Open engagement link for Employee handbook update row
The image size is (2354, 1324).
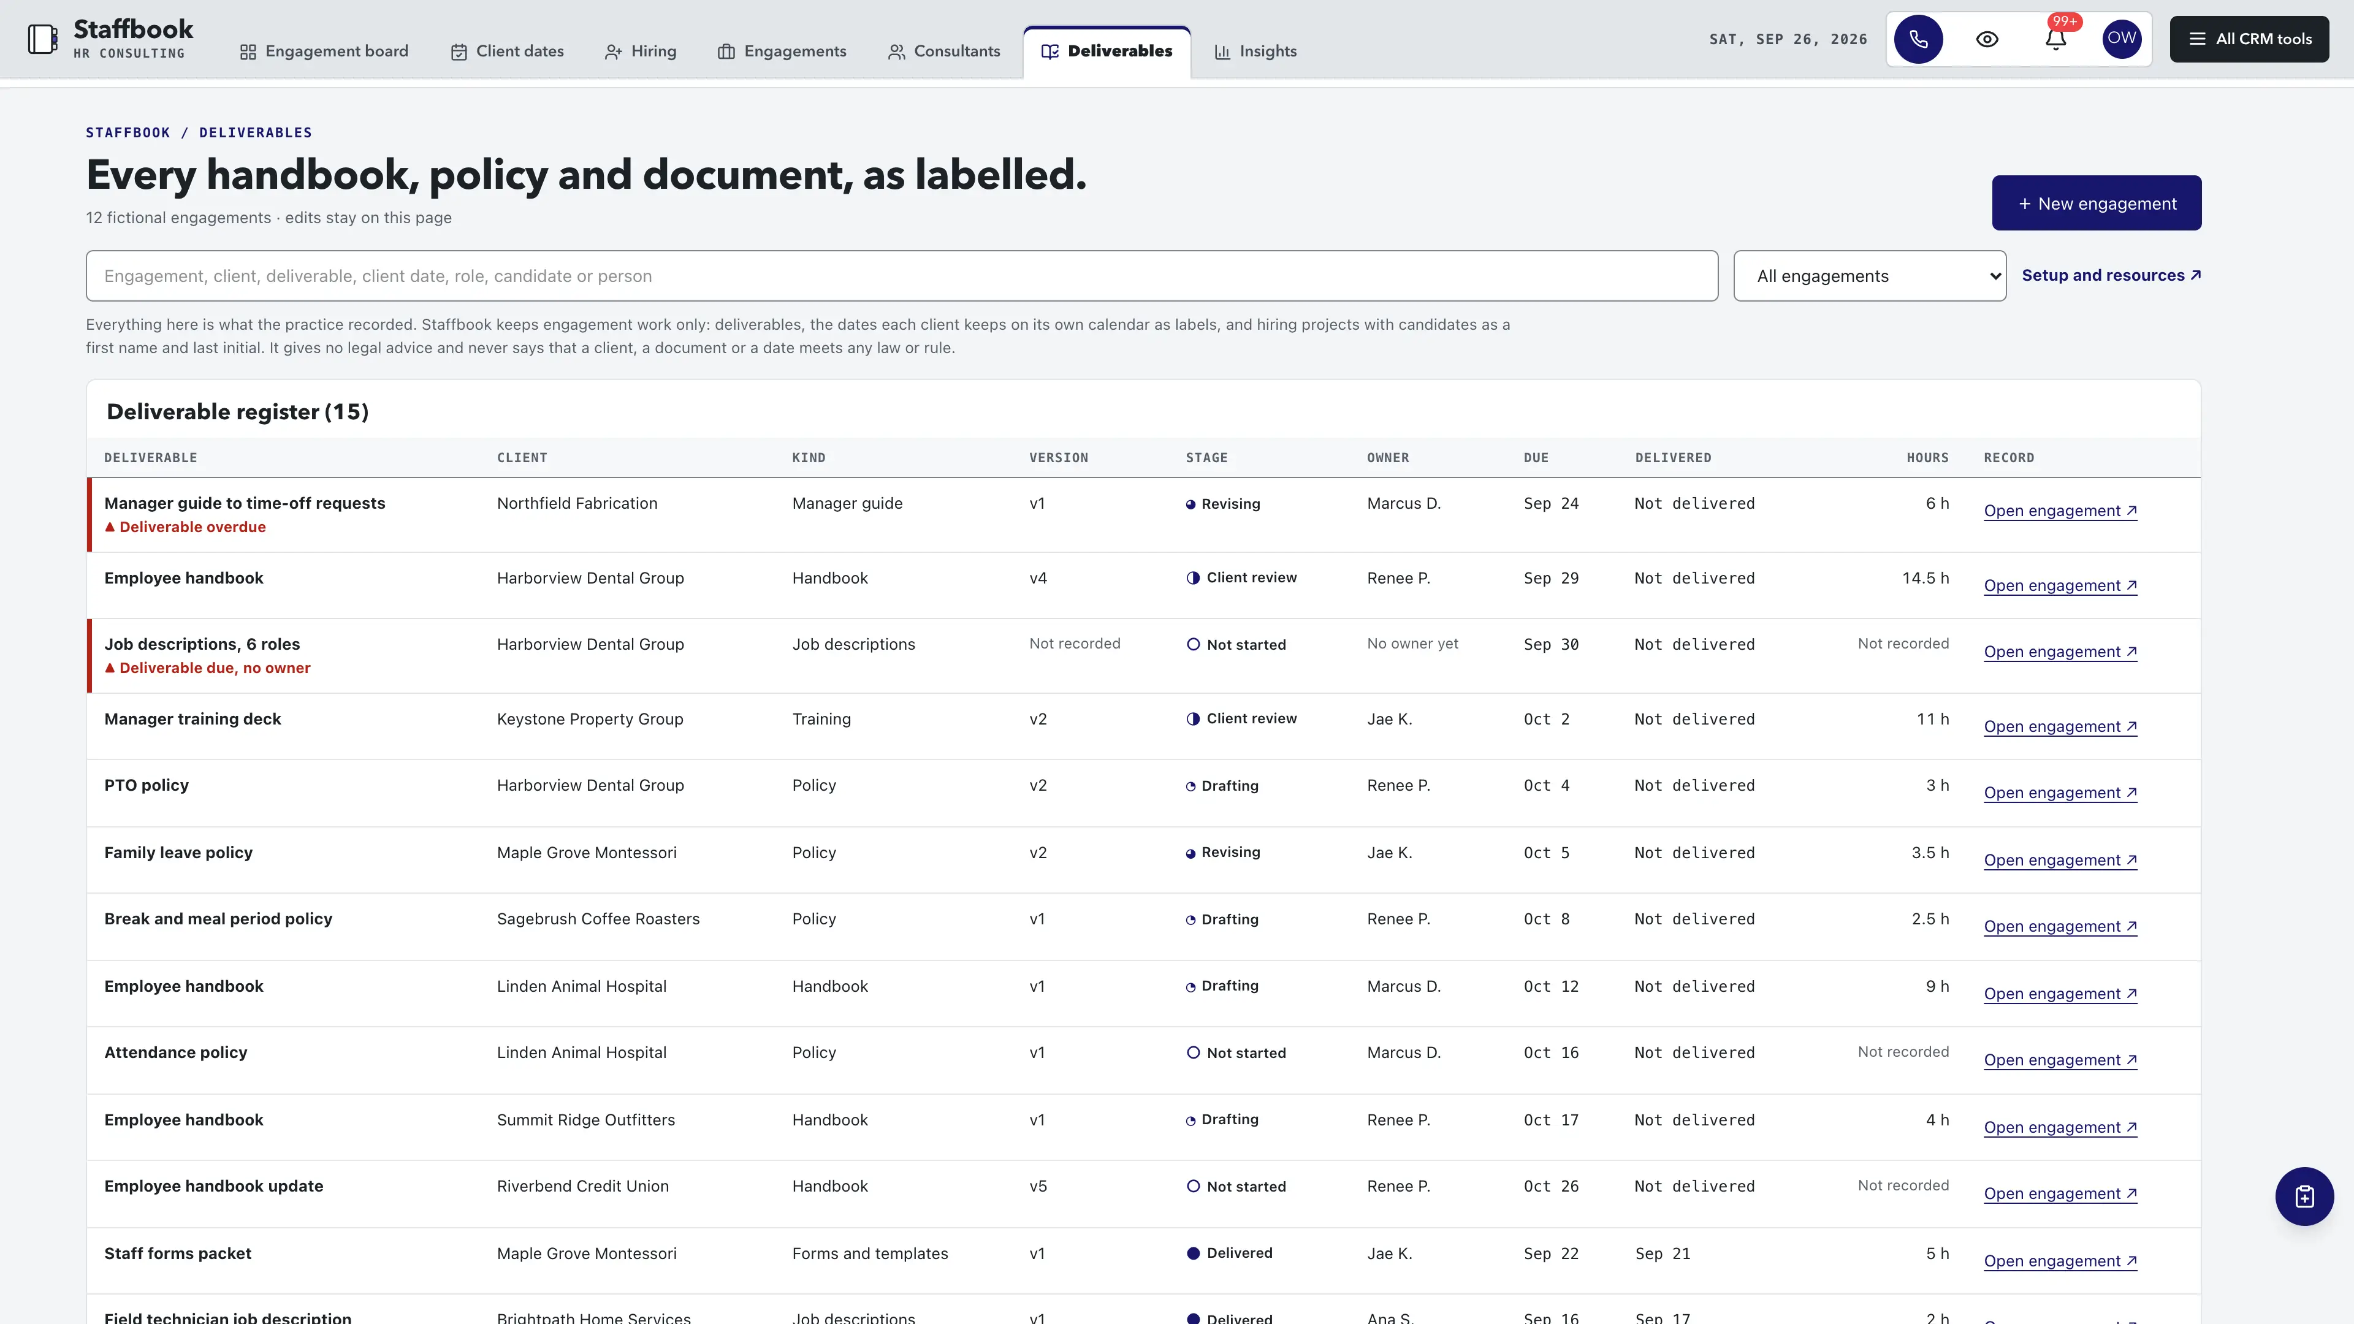point(2060,1193)
